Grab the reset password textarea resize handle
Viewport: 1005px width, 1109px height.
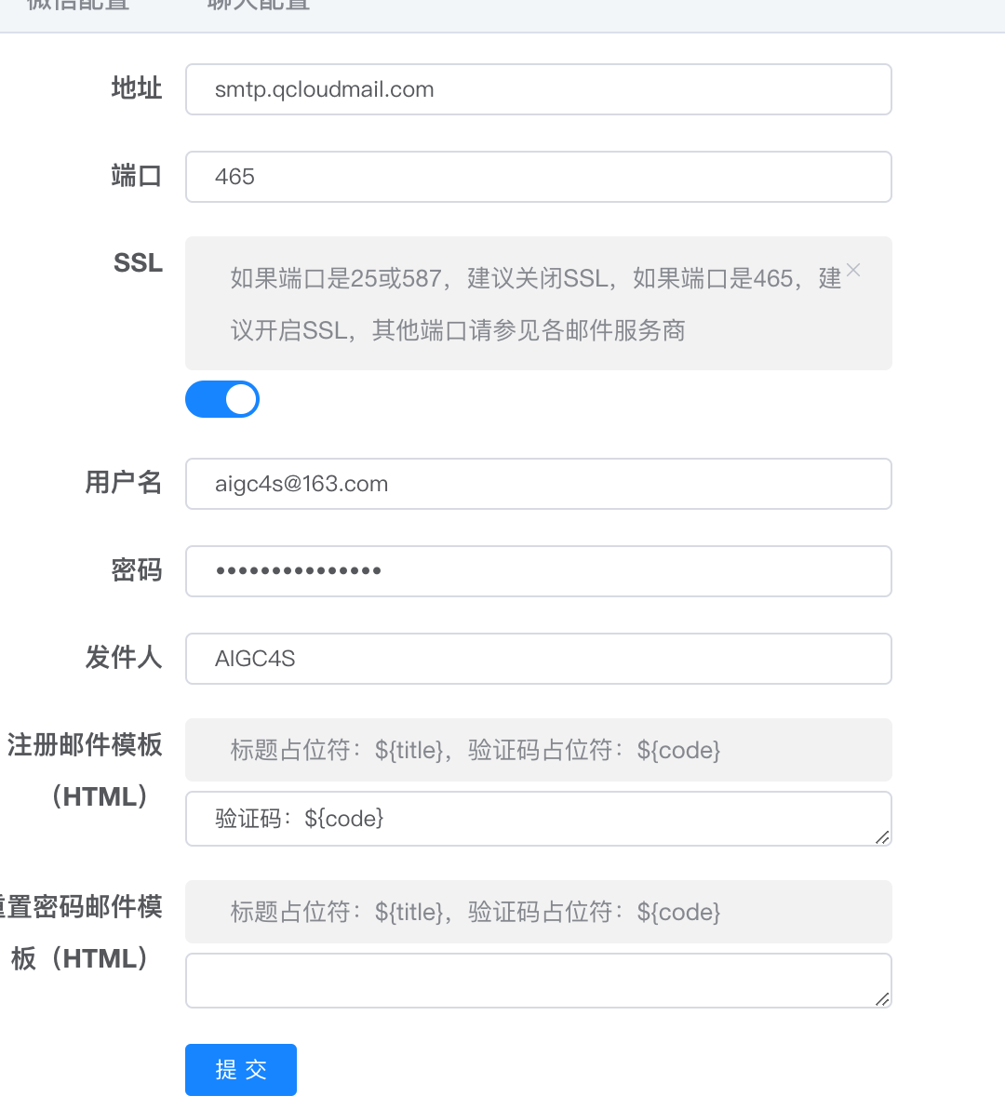point(882,998)
